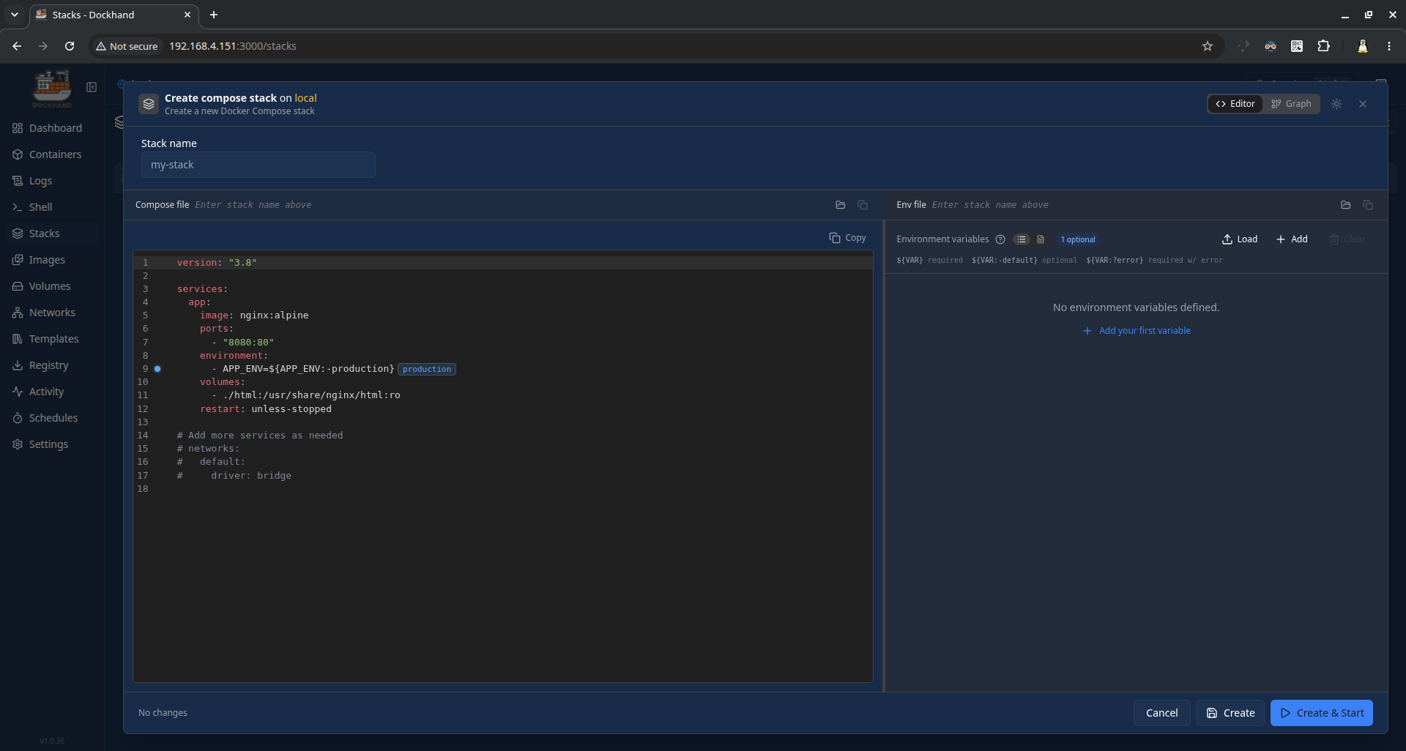The image size is (1406, 751).
Task: Open a new browser tab
Action: pyautogui.click(x=214, y=15)
